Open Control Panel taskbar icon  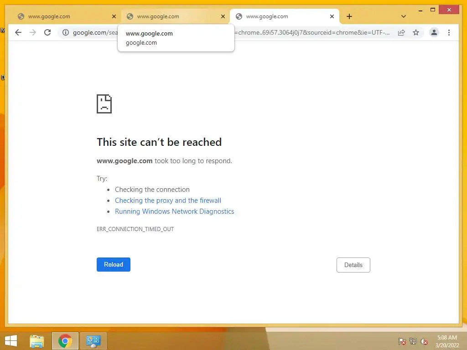pos(93,341)
